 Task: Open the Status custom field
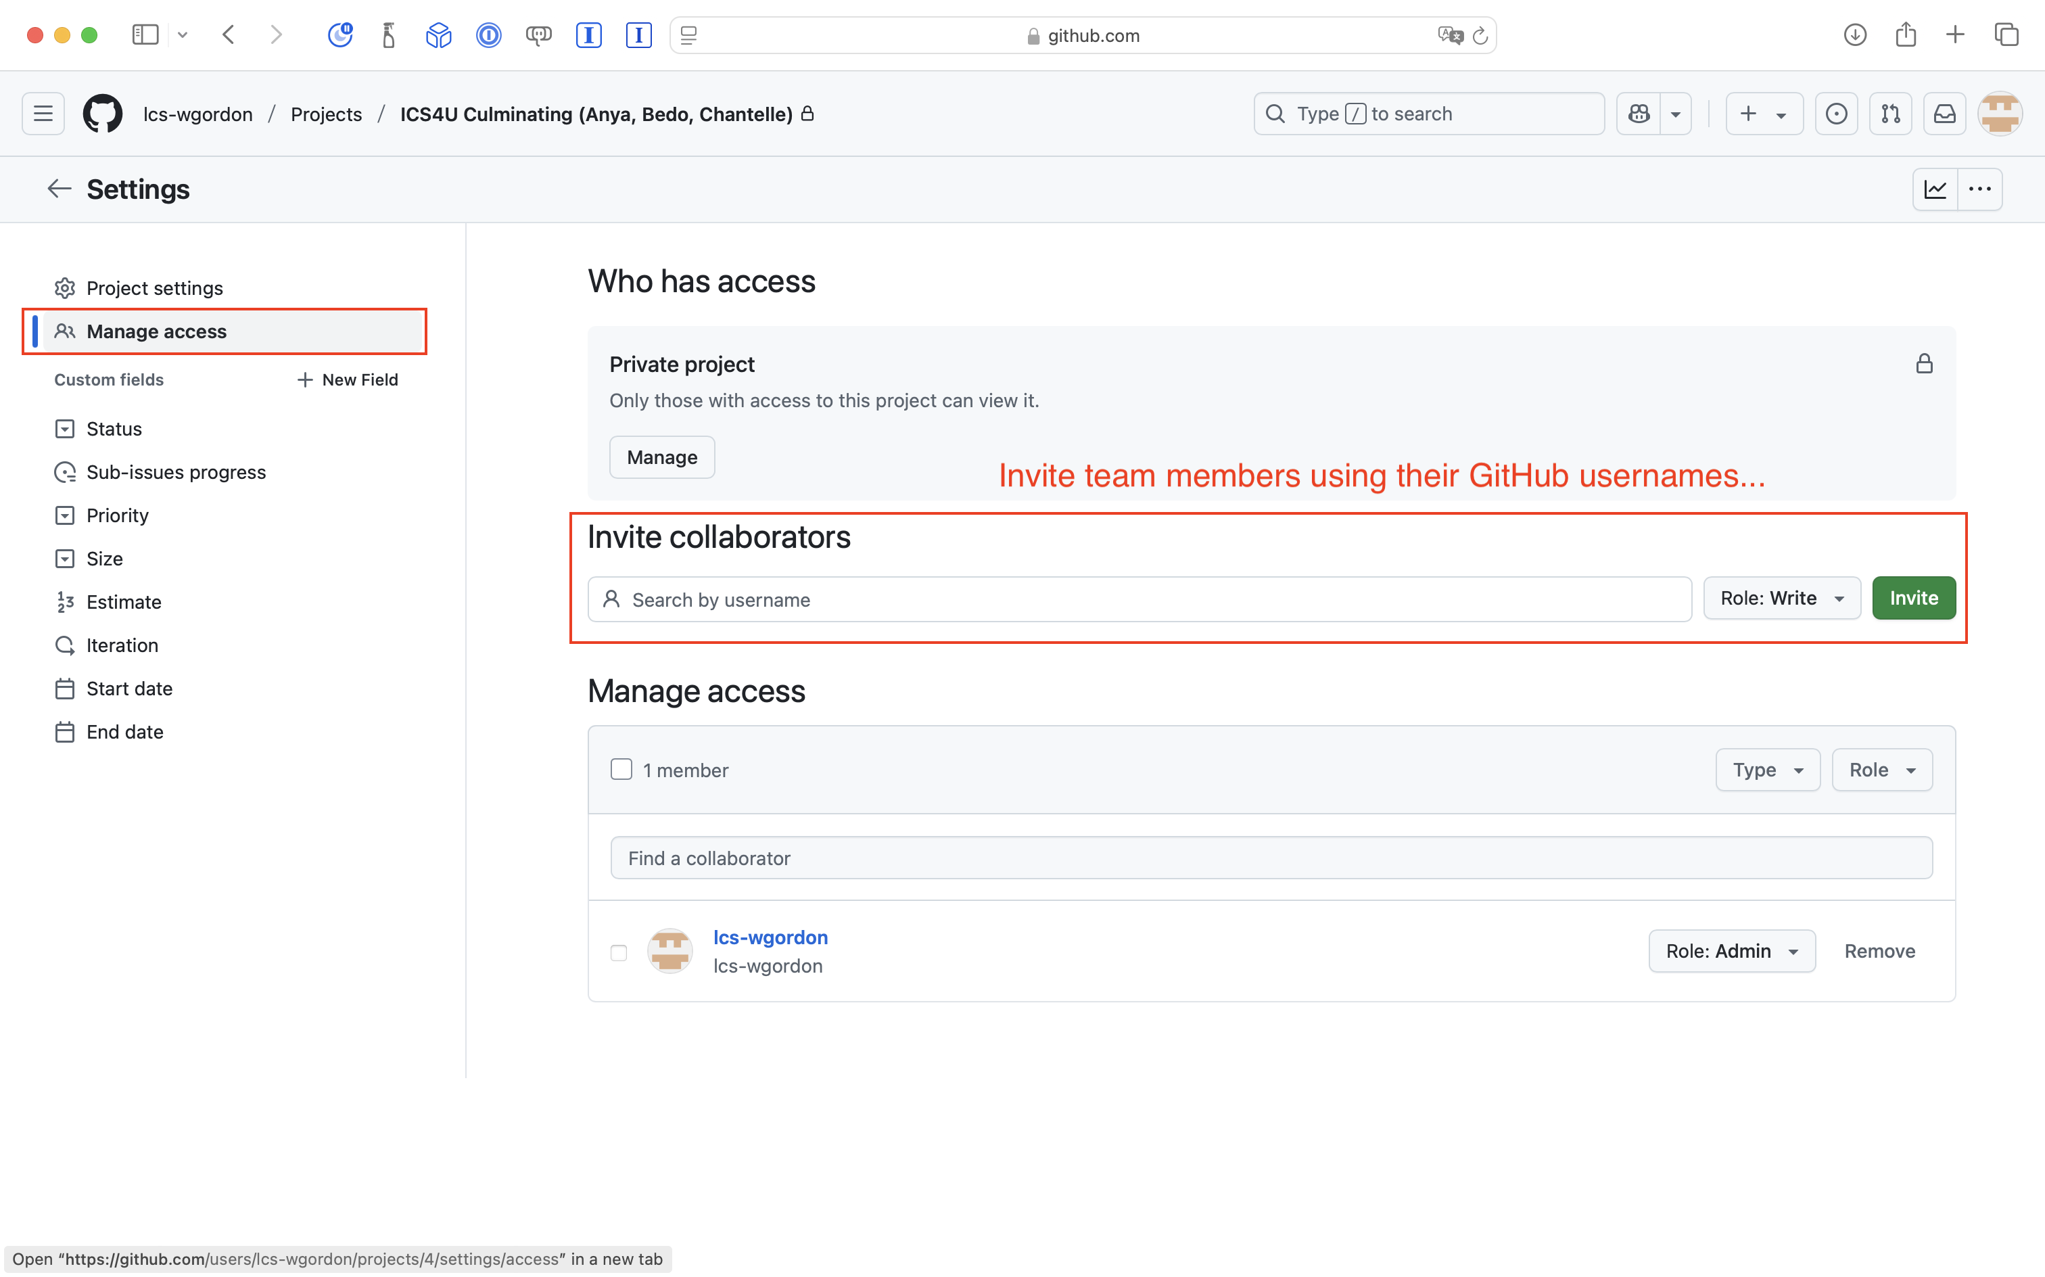click(x=114, y=428)
